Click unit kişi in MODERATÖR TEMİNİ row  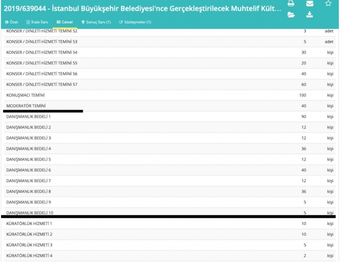point(330,106)
